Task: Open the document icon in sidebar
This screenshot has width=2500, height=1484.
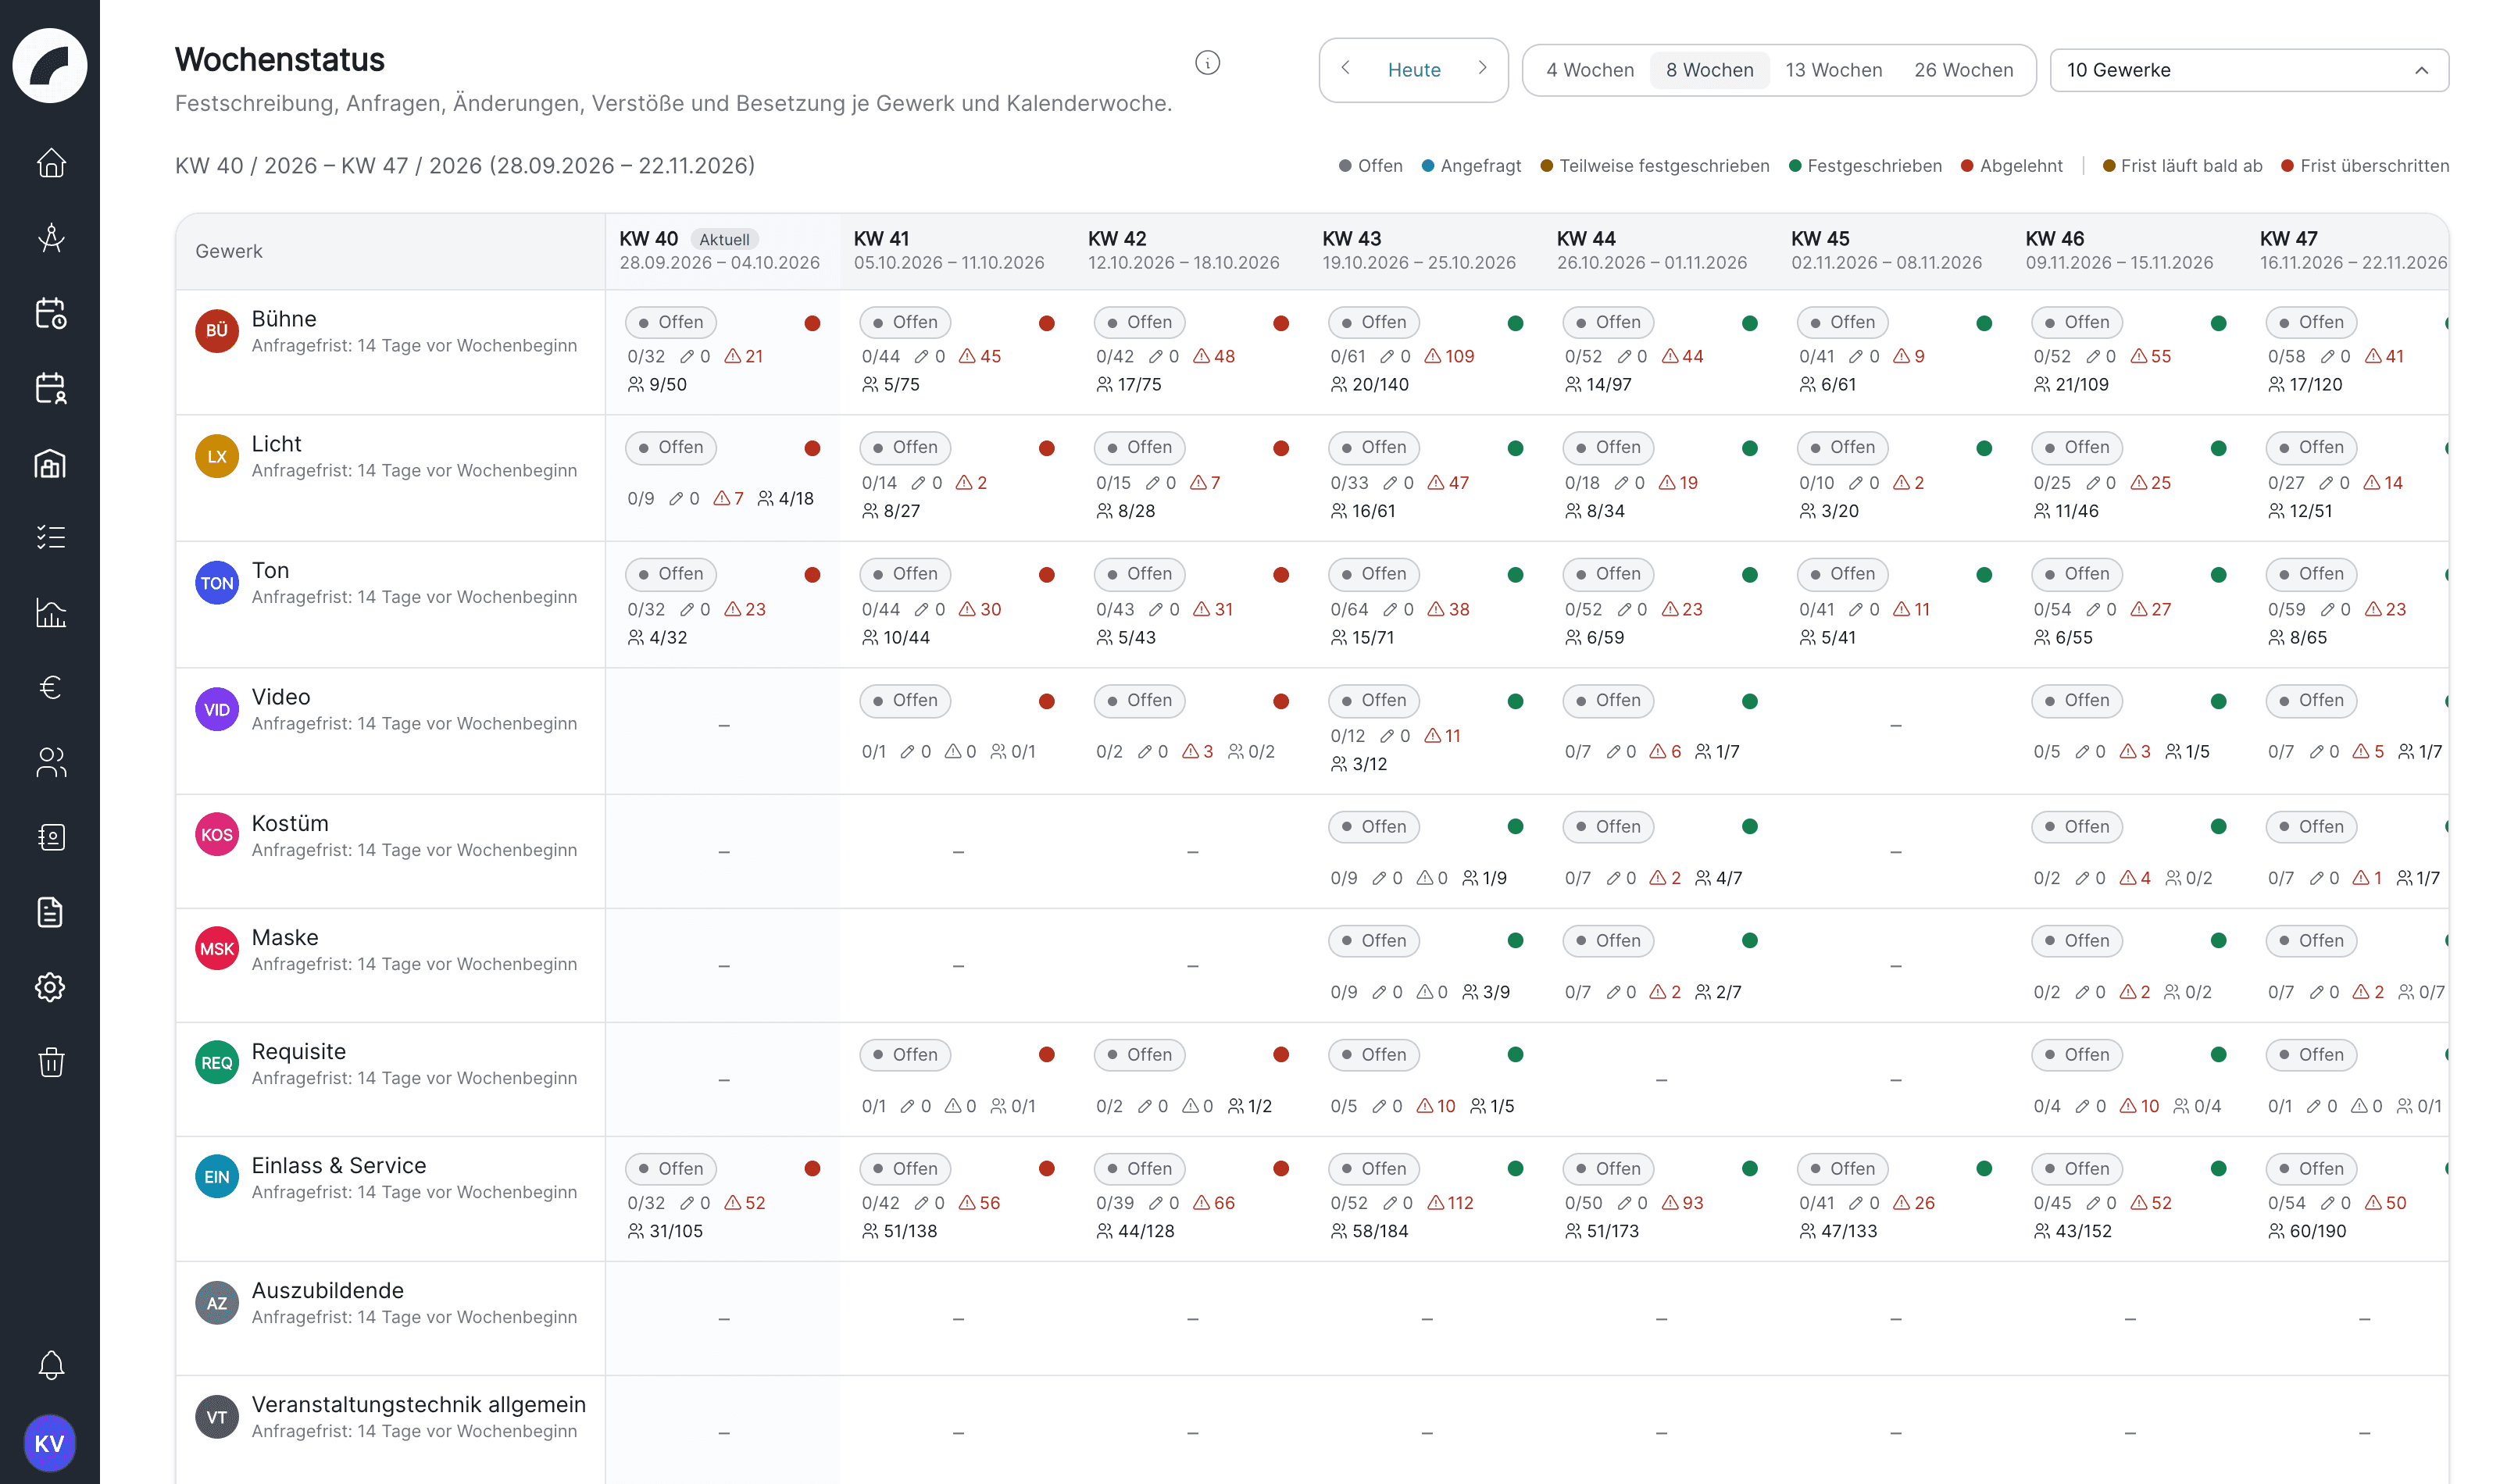Action: point(50,912)
